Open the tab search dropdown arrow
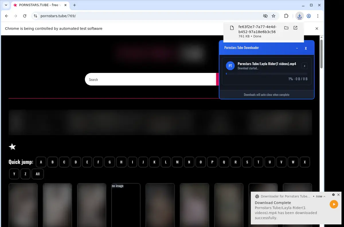The width and height of the screenshot is (344, 227). (x=6, y=5)
